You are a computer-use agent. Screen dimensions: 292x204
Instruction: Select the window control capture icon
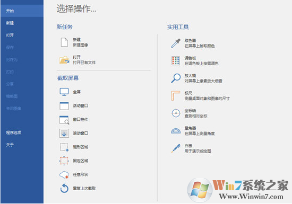64,120
